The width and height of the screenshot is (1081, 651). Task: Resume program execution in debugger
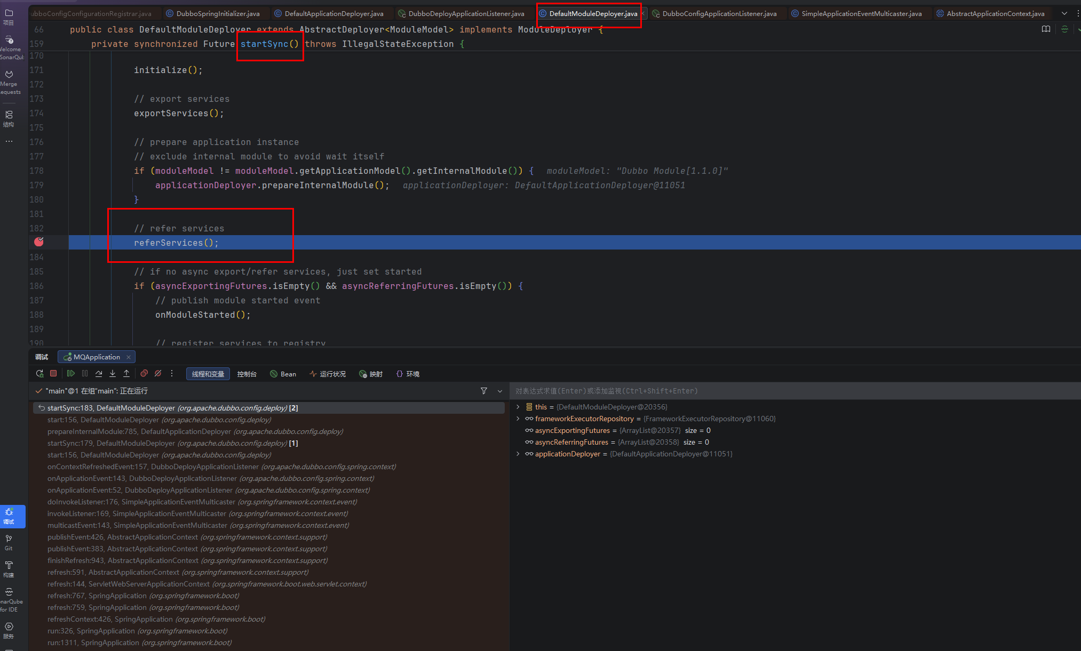pyautogui.click(x=70, y=374)
